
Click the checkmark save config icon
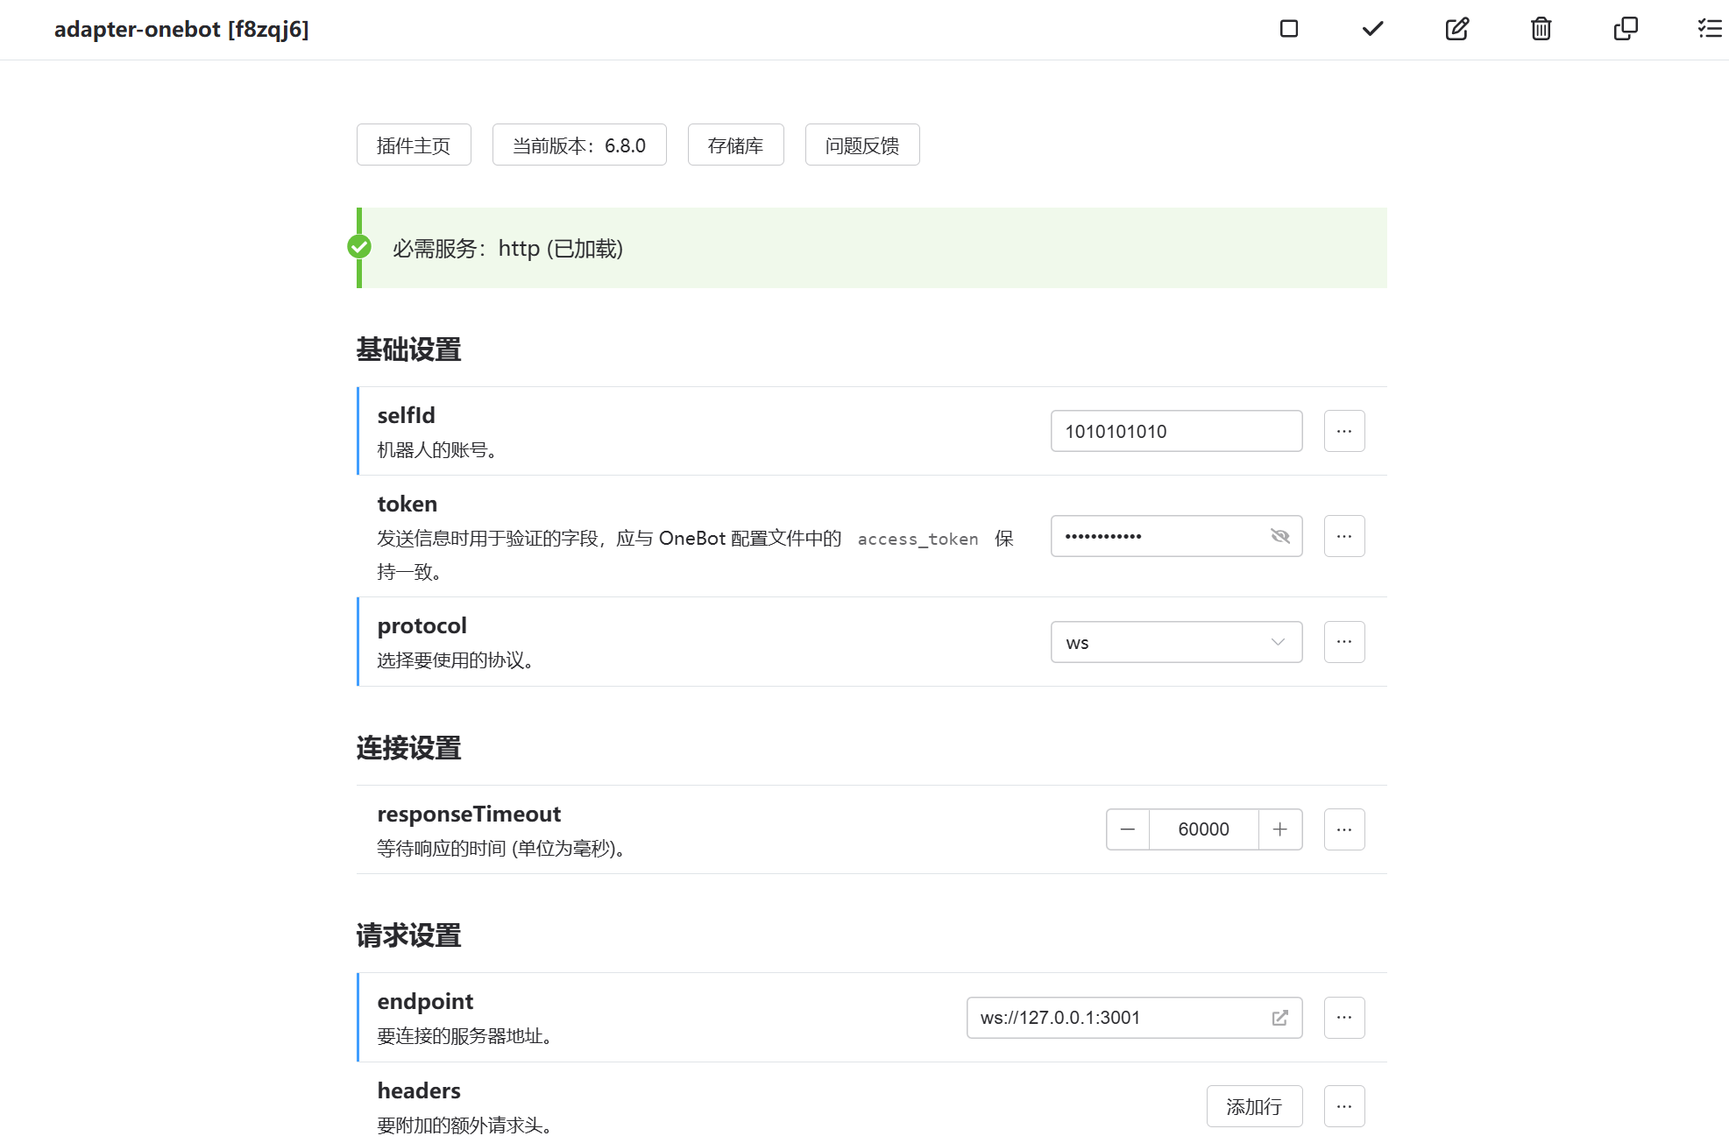pyautogui.click(x=1372, y=29)
